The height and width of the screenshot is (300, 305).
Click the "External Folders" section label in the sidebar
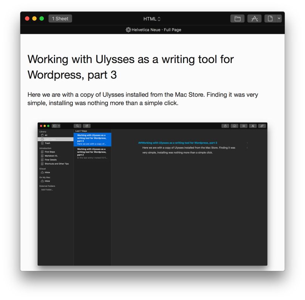[47, 186]
